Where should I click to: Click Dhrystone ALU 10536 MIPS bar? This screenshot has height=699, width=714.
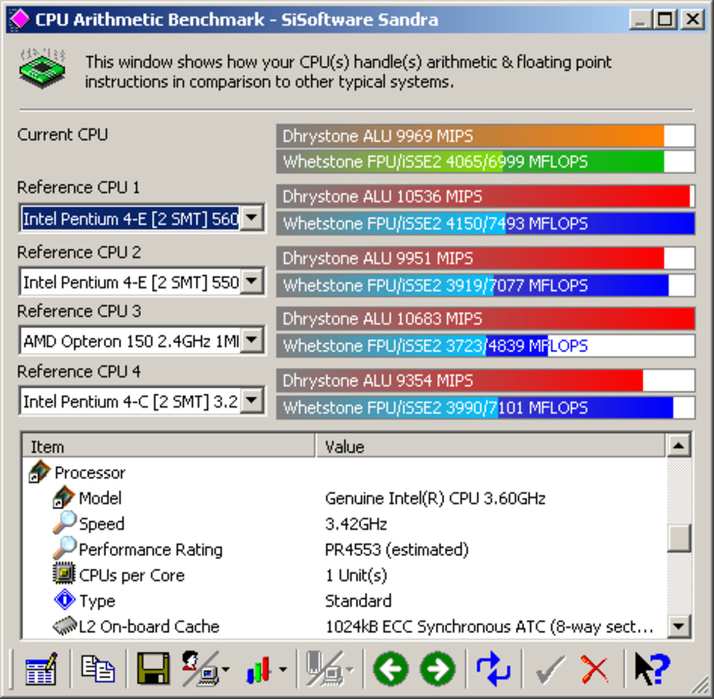[485, 197]
